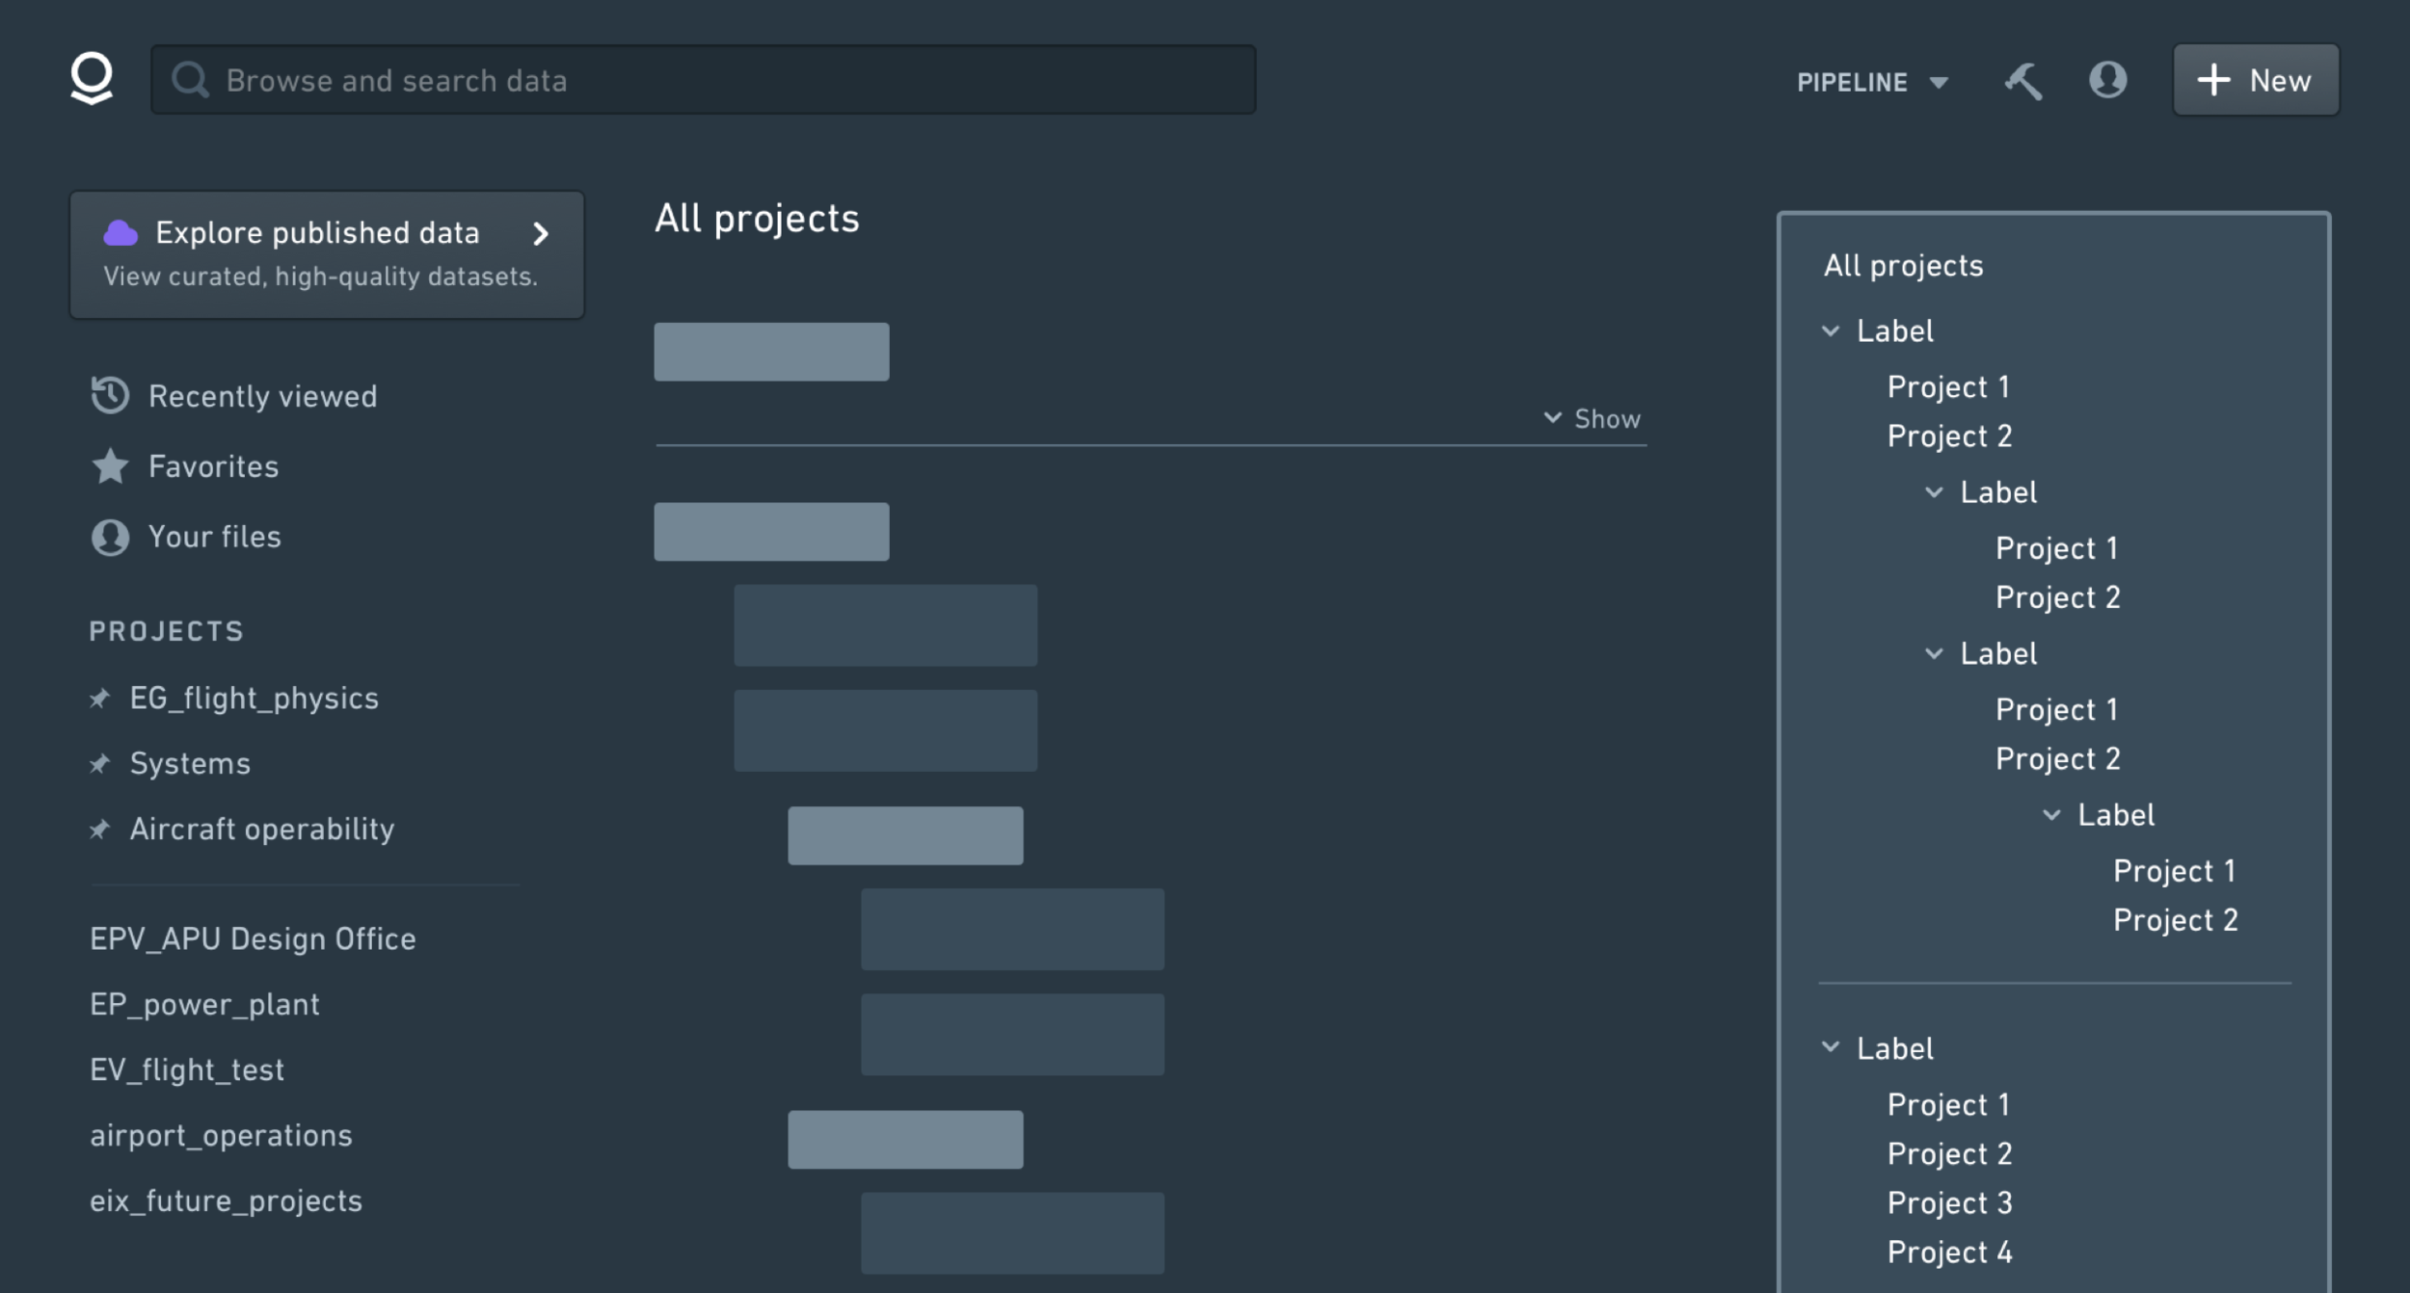Select Project 2 in deepest nested Label

2175,920
